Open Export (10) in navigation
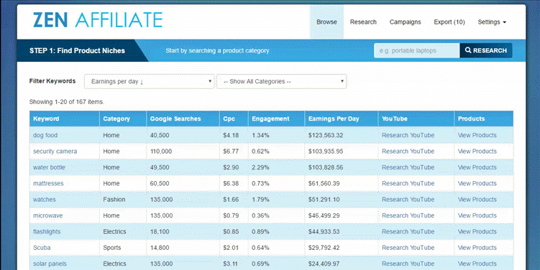 449,22
